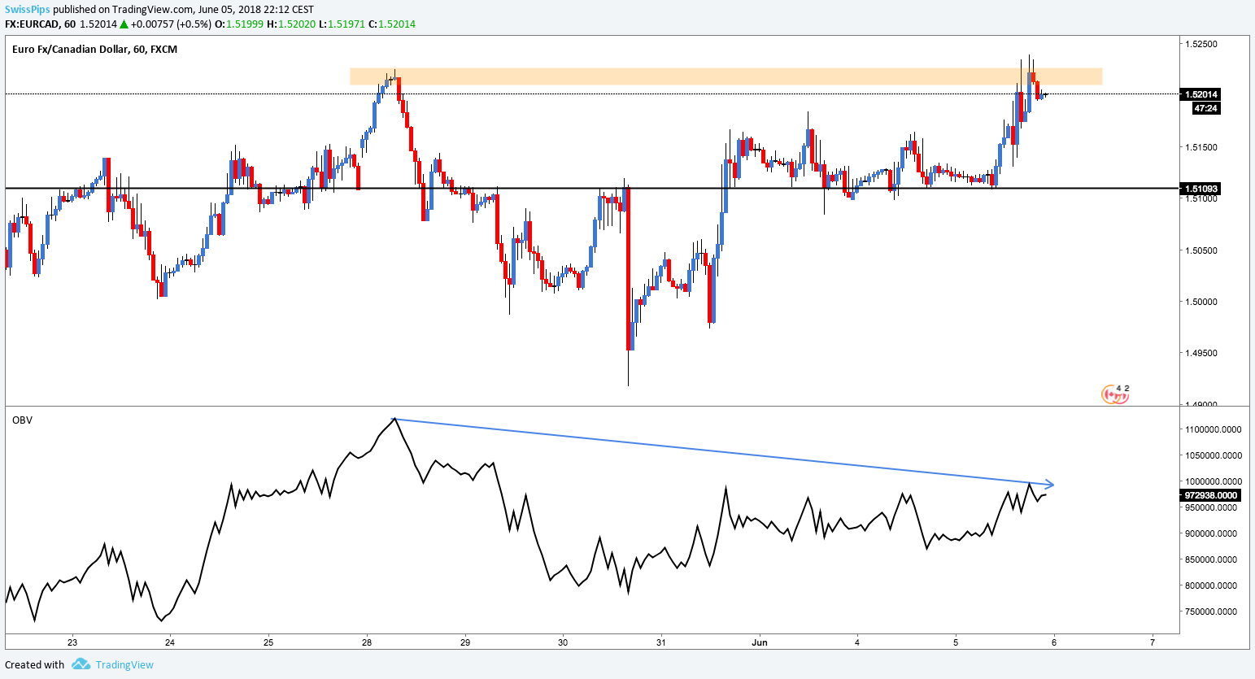Click the published date 'June 05, 2018 22:12 CEST'
1255x679 pixels.
click(256, 10)
